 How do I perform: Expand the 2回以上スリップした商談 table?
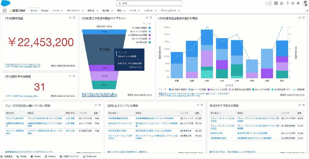(202, 105)
